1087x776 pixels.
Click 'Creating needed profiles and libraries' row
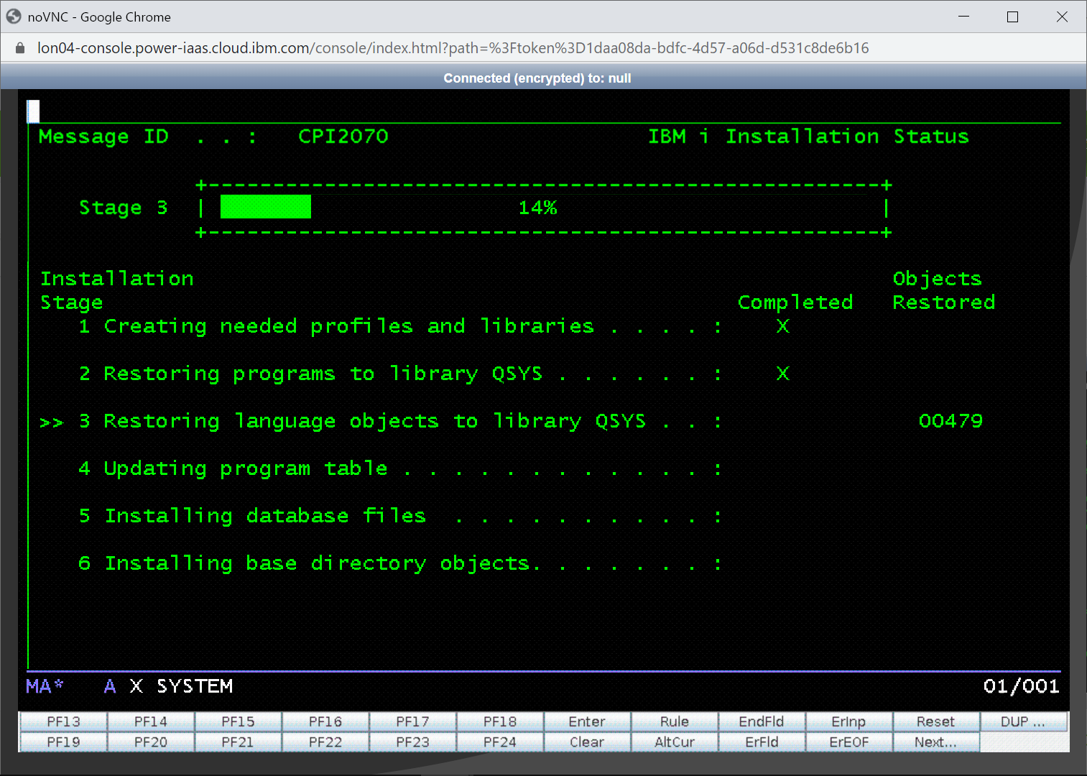point(400,326)
